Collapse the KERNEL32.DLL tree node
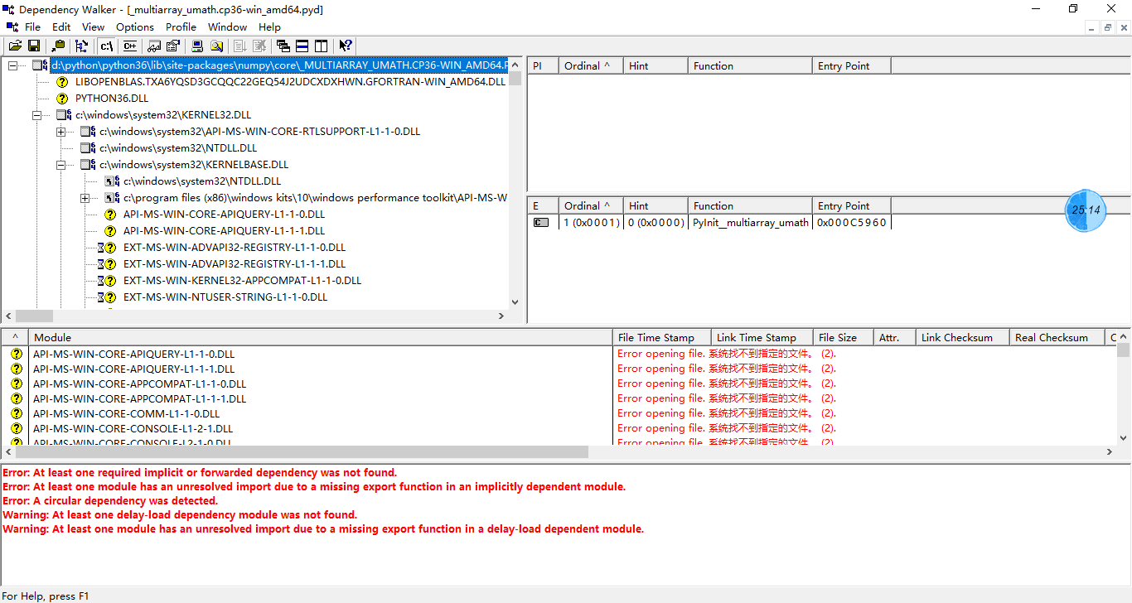Image resolution: width=1132 pixels, height=603 pixels. point(36,115)
